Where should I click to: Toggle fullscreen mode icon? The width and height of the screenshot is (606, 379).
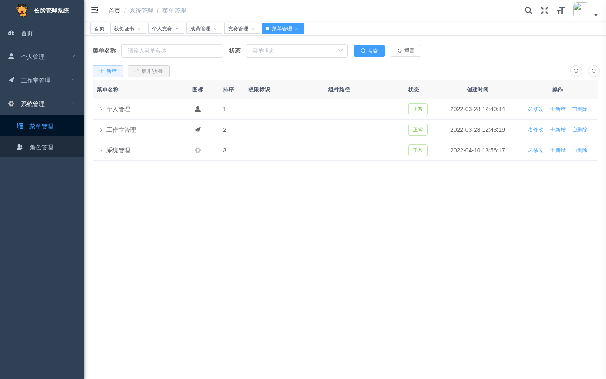click(545, 11)
